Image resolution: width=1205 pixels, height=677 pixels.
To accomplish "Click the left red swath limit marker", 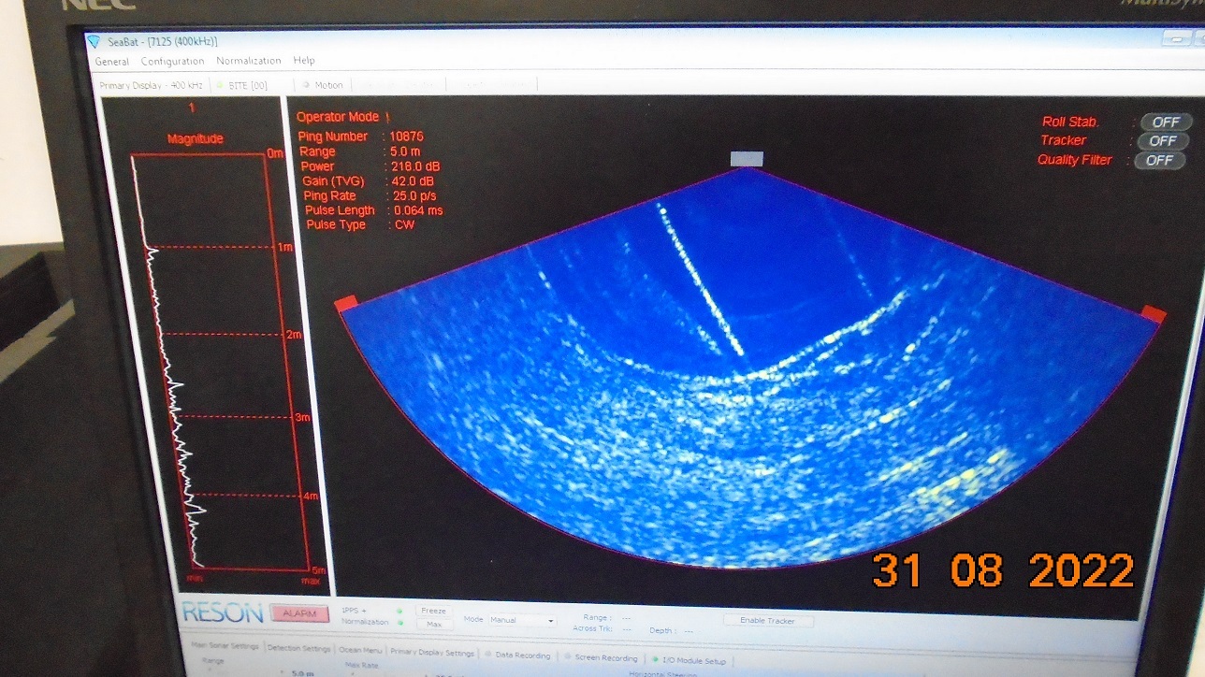I will coord(346,302).
